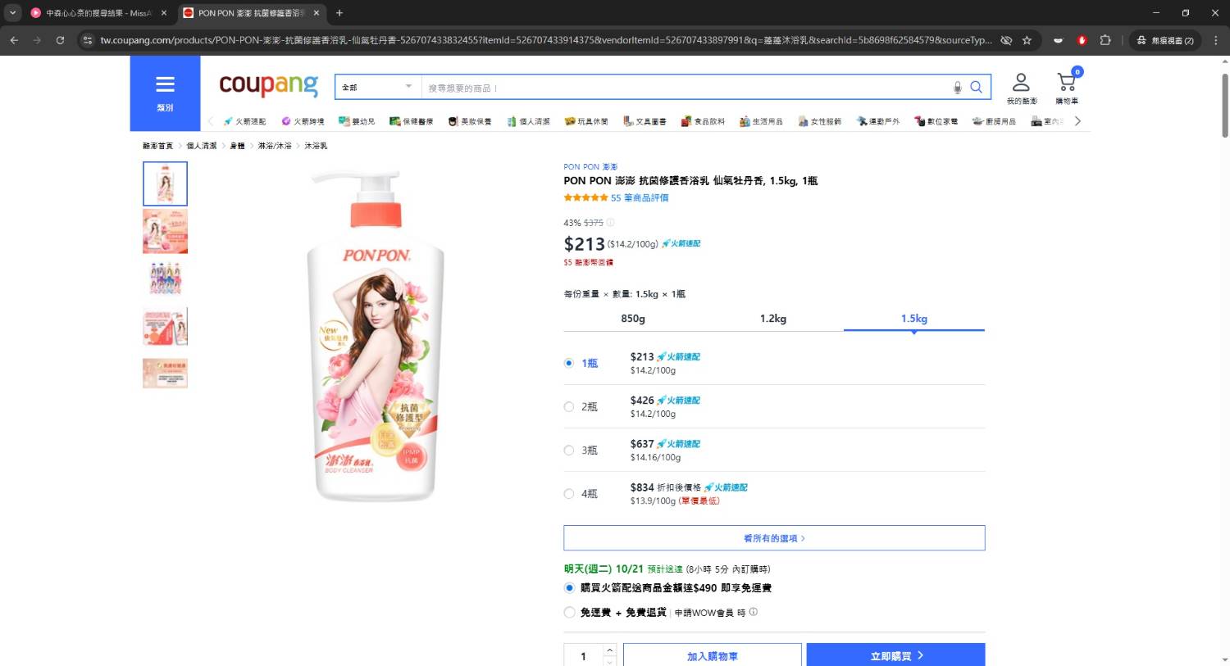Click the search magnifier icon
The image size is (1230, 666).
coord(976,86)
